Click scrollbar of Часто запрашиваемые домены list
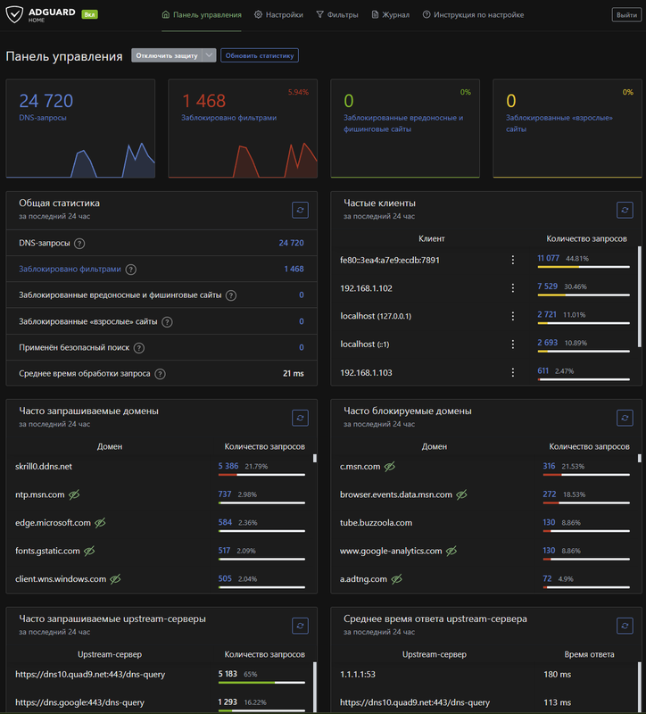The height and width of the screenshot is (714, 646). (315, 458)
